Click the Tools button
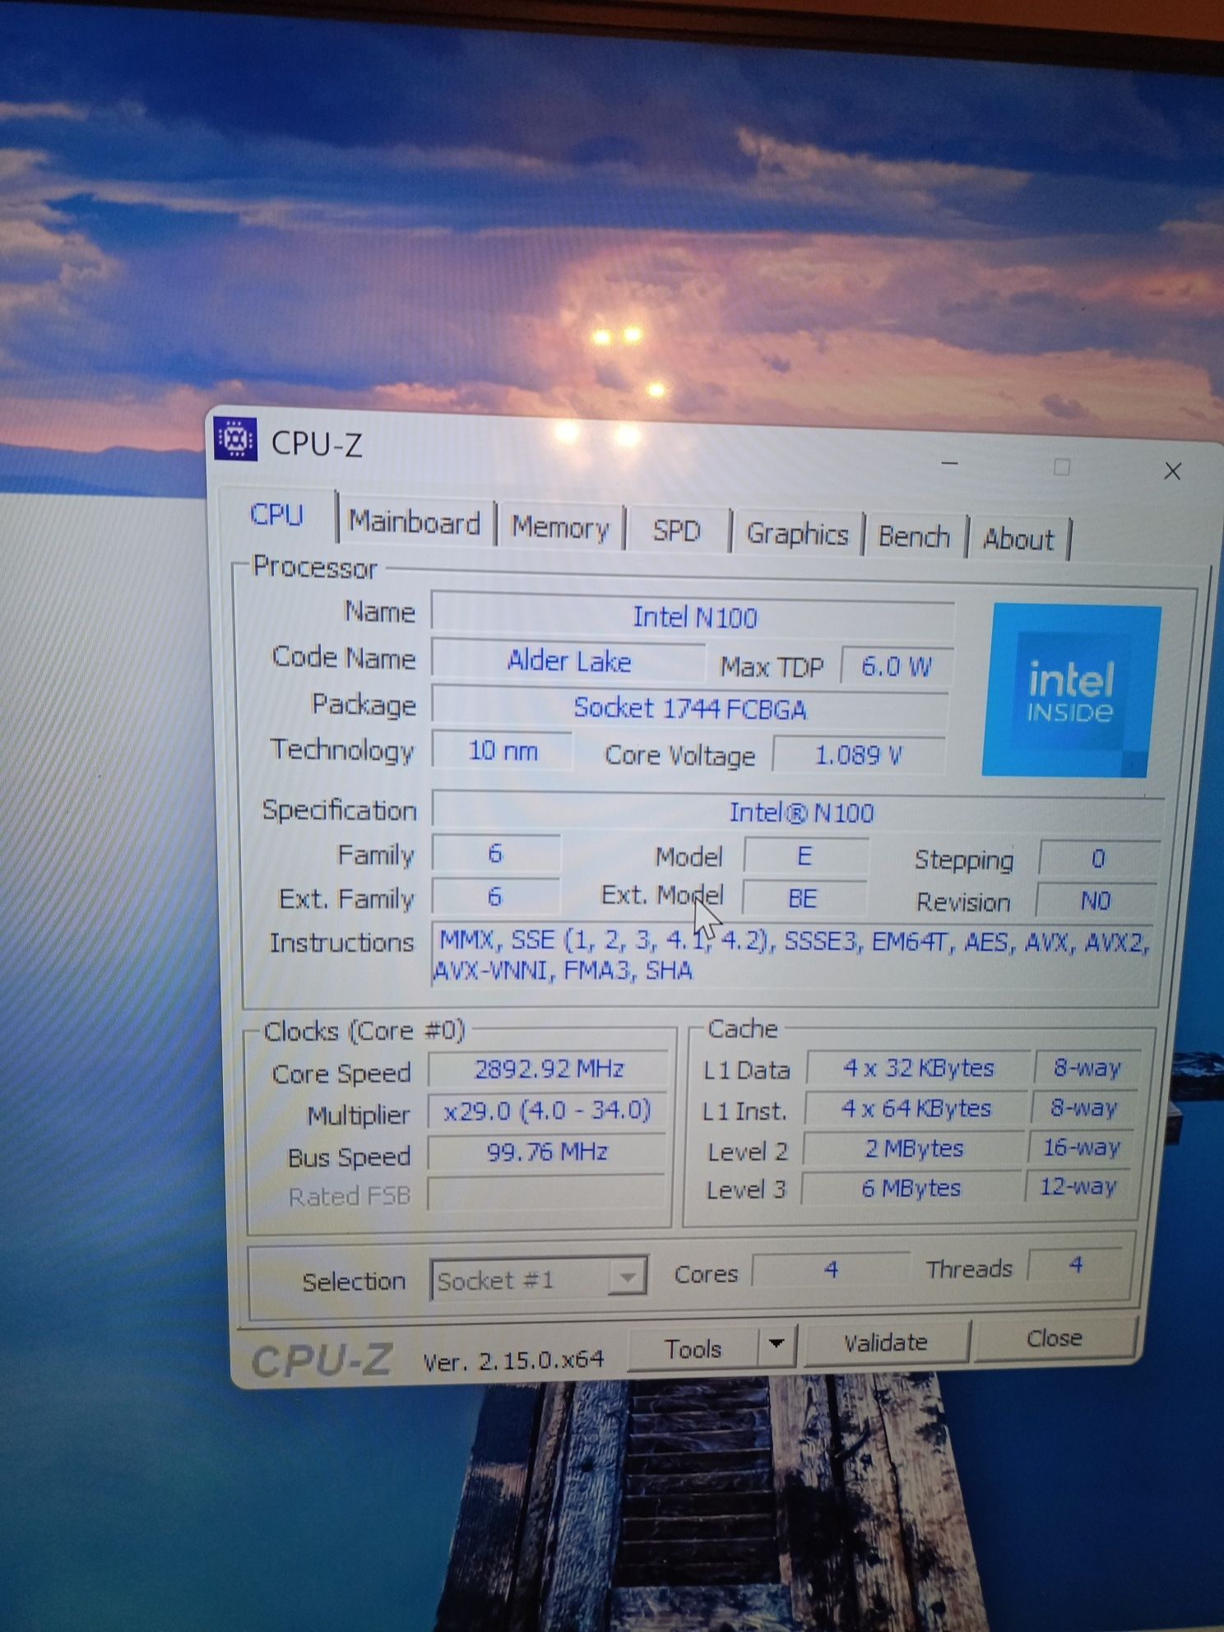Image resolution: width=1224 pixels, height=1632 pixels. pyautogui.click(x=693, y=1347)
